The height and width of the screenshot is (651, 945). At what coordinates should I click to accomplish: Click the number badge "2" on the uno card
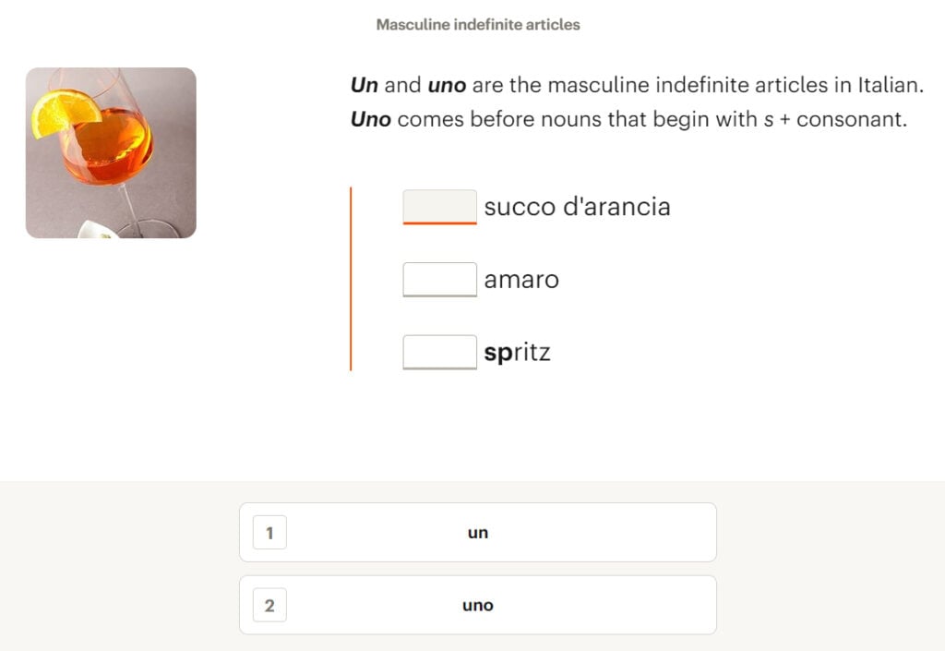[x=268, y=605]
